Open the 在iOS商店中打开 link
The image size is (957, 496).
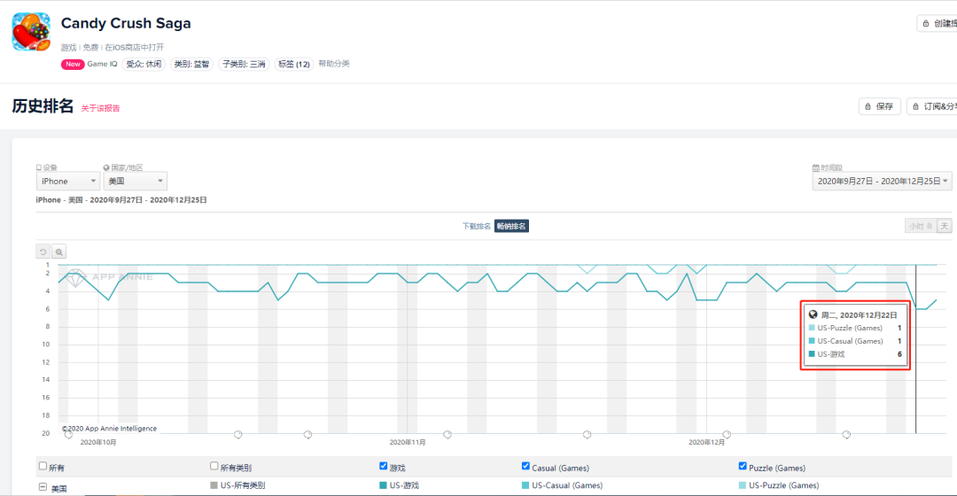pos(135,47)
